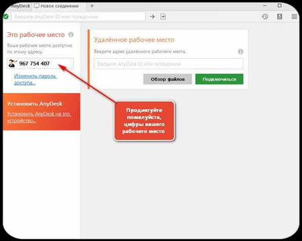This screenshot has width=302, height=241.
Task: Switch to the Новое соединение tab
Action: pos(56,6)
